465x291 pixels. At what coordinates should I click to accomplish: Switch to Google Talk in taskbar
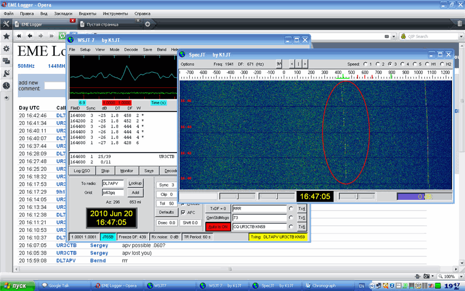click(65, 286)
